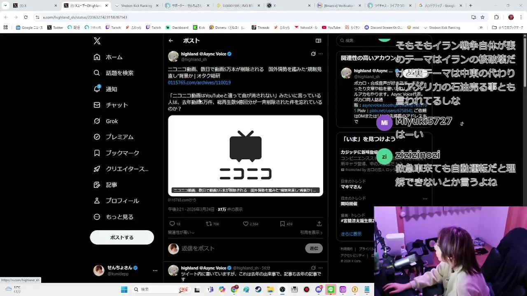Open more options on highland's reply post

pos(321,268)
